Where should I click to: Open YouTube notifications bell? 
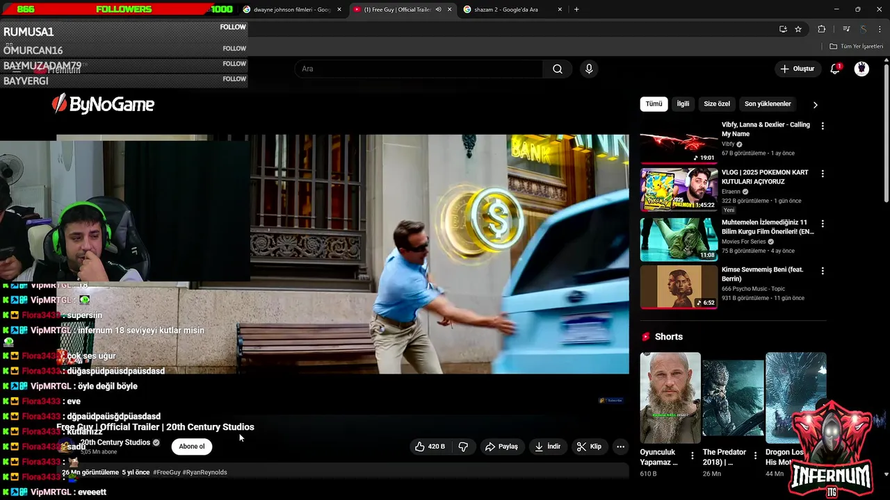pos(836,69)
